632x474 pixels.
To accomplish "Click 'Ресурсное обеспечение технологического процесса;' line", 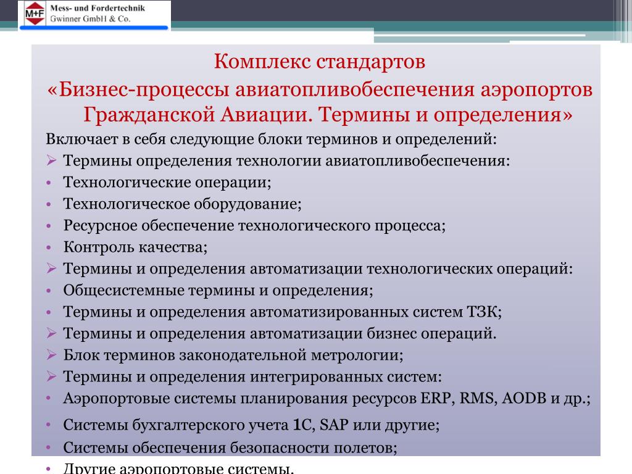I will pos(254,225).
